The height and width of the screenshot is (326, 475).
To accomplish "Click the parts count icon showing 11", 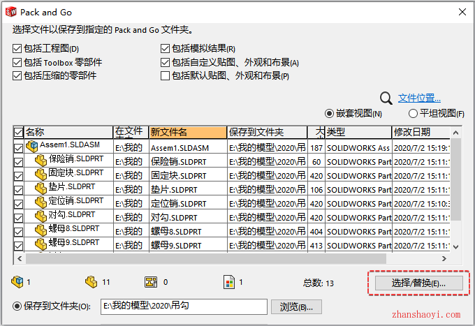I will pos(92,282).
